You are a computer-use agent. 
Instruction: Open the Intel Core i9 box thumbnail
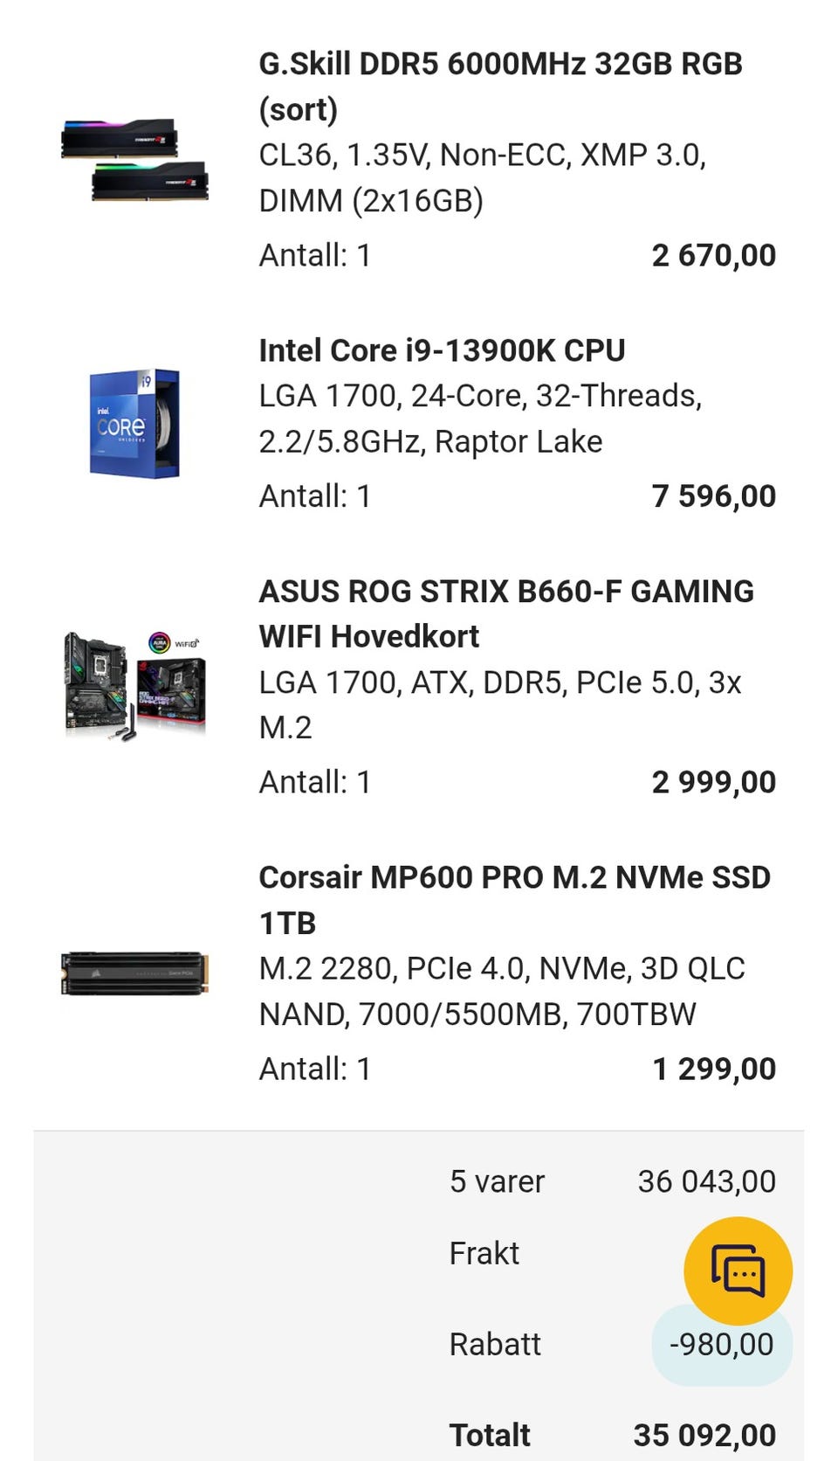[x=134, y=423]
